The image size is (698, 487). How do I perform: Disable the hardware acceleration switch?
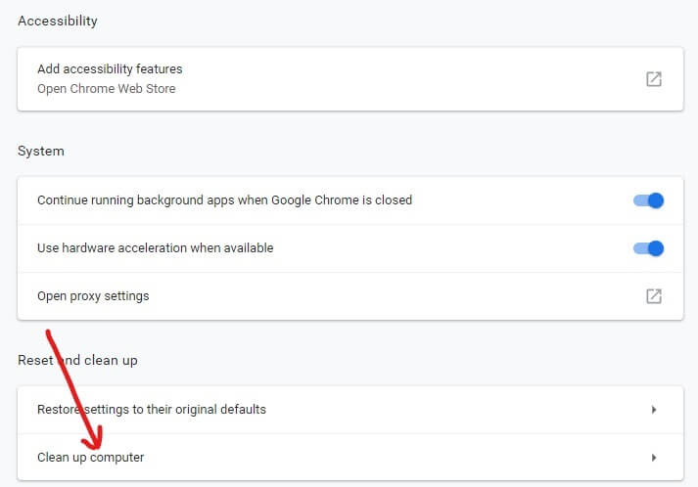coord(648,248)
